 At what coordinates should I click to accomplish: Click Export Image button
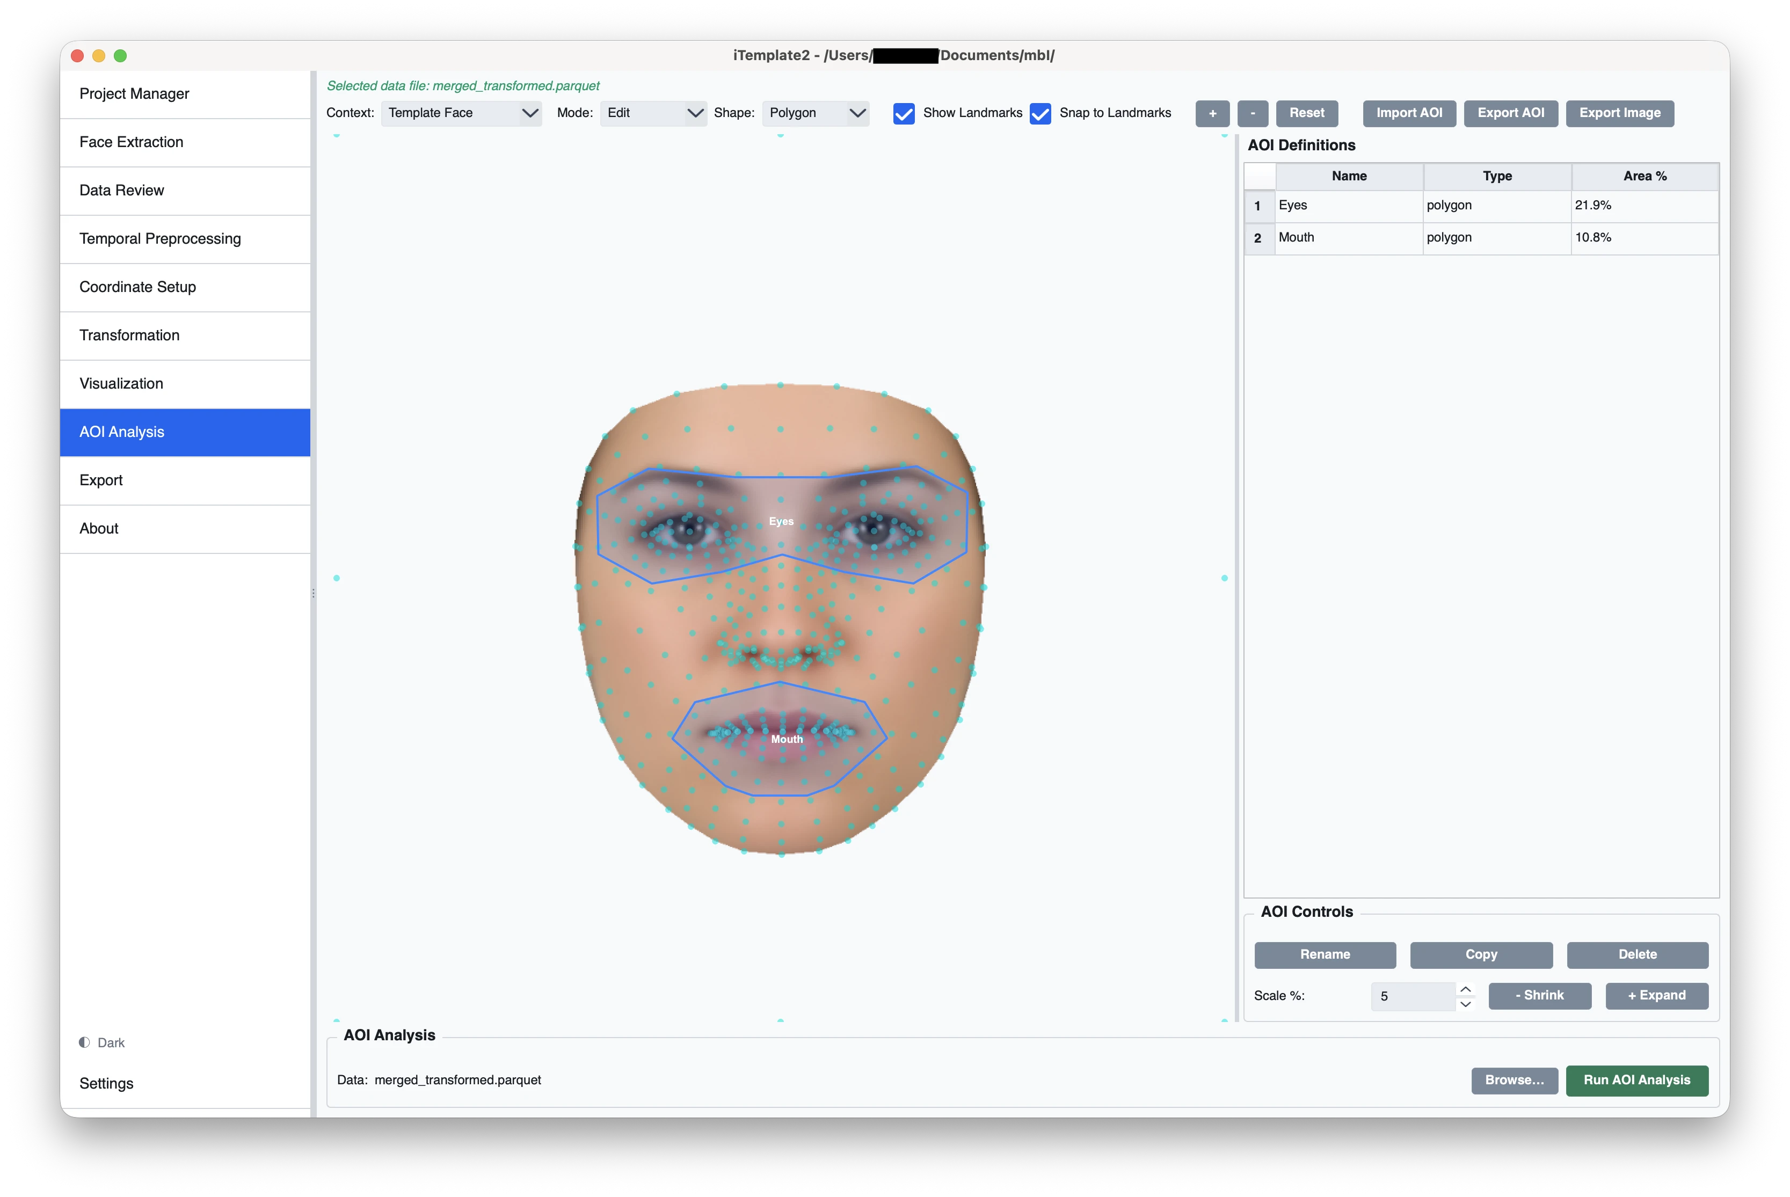(x=1619, y=113)
